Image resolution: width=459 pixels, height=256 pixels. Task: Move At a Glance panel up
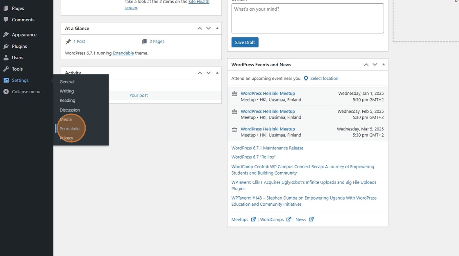tap(200, 28)
